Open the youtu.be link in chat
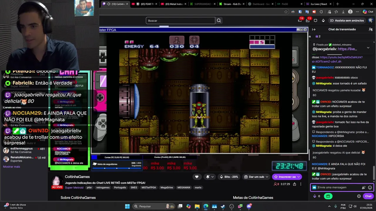376x211 pixels. (337, 59)
